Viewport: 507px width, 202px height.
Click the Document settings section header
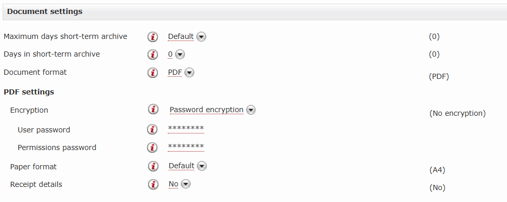click(255, 11)
